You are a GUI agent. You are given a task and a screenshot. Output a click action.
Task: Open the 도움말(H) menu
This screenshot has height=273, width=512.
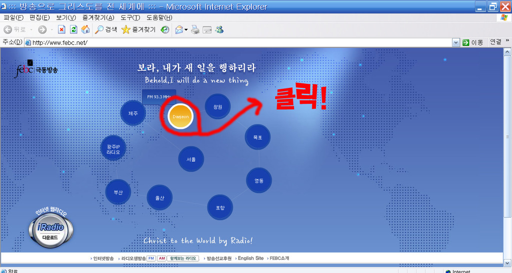click(159, 17)
